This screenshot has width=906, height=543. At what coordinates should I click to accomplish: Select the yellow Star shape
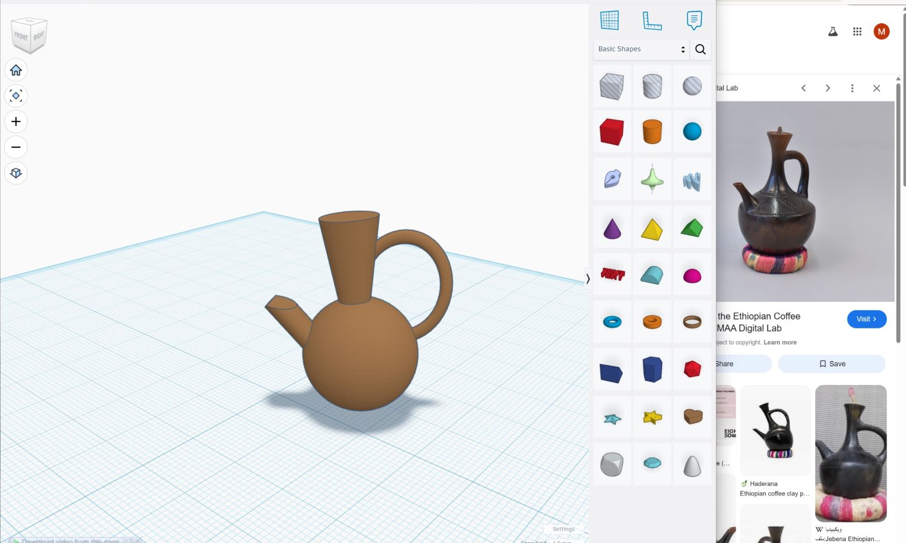pyautogui.click(x=652, y=418)
